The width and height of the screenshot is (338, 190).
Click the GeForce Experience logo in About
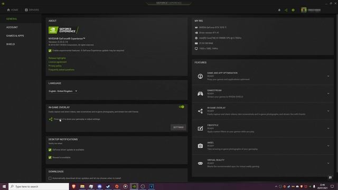pyautogui.click(x=63, y=30)
